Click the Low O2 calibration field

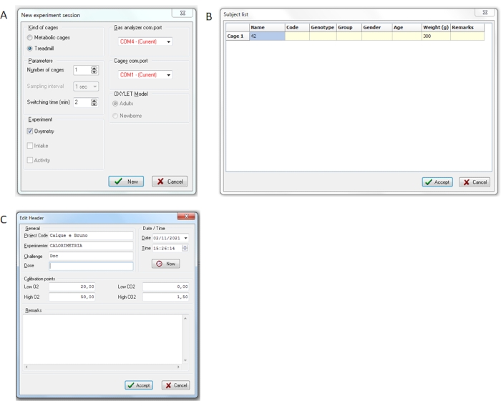point(72,287)
